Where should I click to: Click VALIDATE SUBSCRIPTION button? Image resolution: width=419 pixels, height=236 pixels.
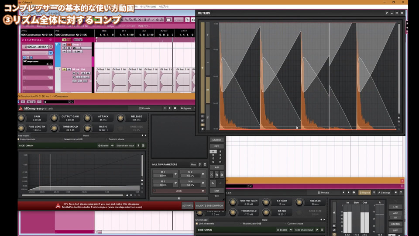click(x=209, y=205)
